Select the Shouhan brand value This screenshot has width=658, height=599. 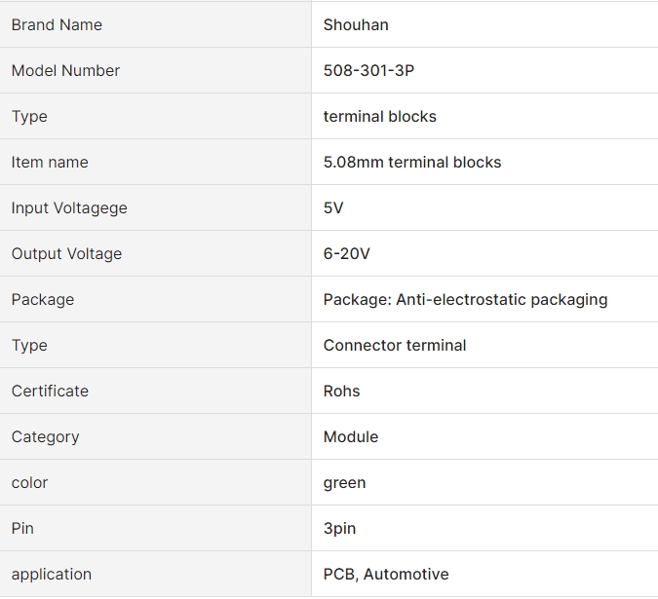[356, 24]
